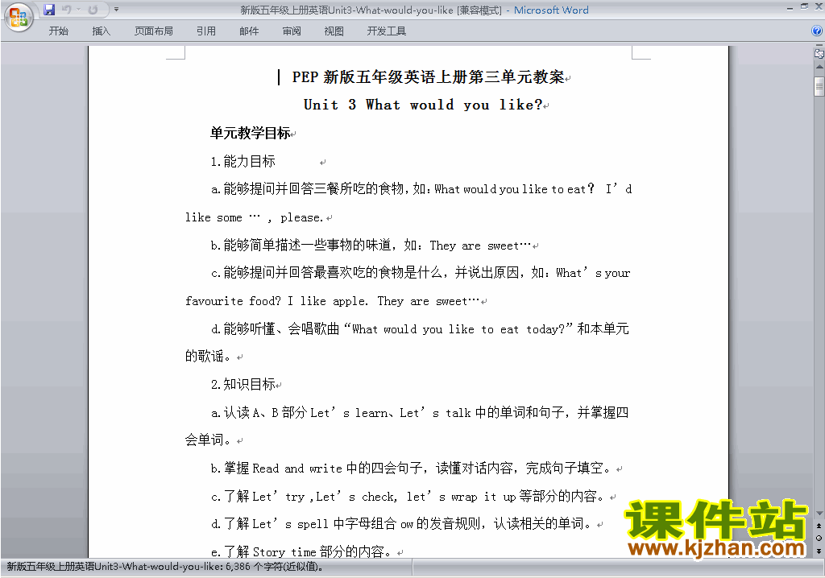The height and width of the screenshot is (578, 825).
Task: Click the line starting "c.能够提问并回答最喜欢吃"
Action: coord(420,273)
